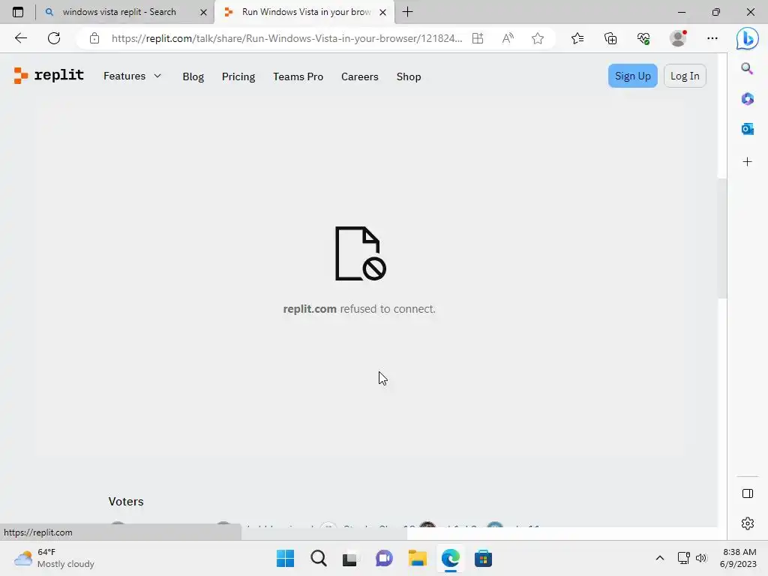
Task: Click the Voters heading
Action: pyautogui.click(x=126, y=502)
